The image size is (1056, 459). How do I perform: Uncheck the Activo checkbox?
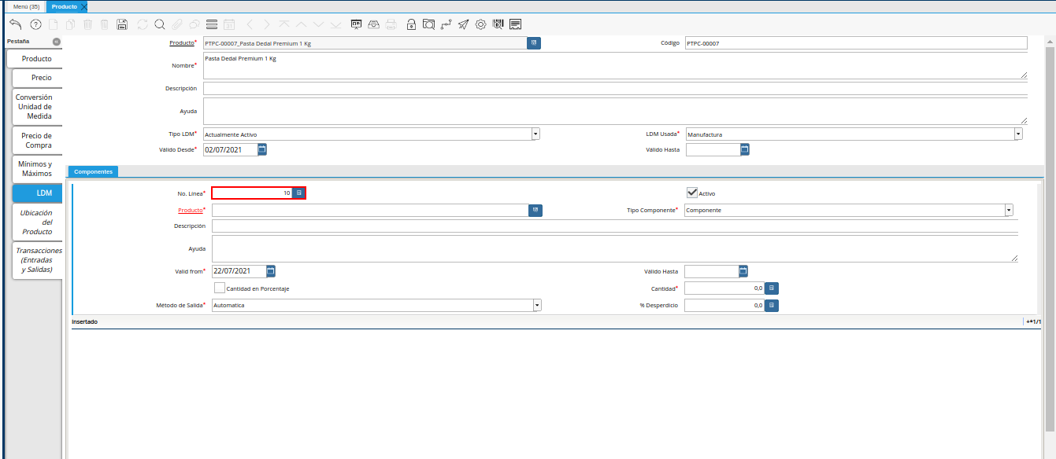coord(692,193)
